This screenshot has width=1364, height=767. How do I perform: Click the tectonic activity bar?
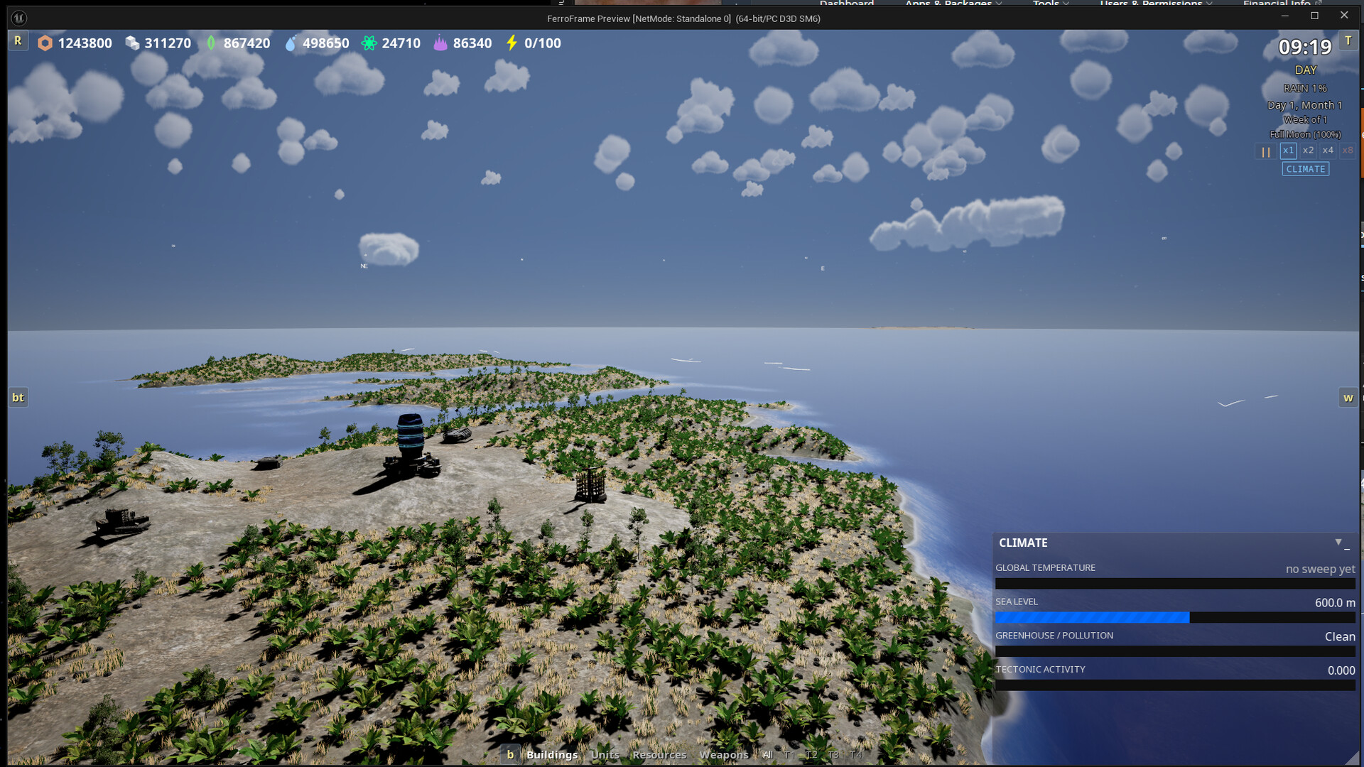pyautogui.click(x=1175, y=685)
